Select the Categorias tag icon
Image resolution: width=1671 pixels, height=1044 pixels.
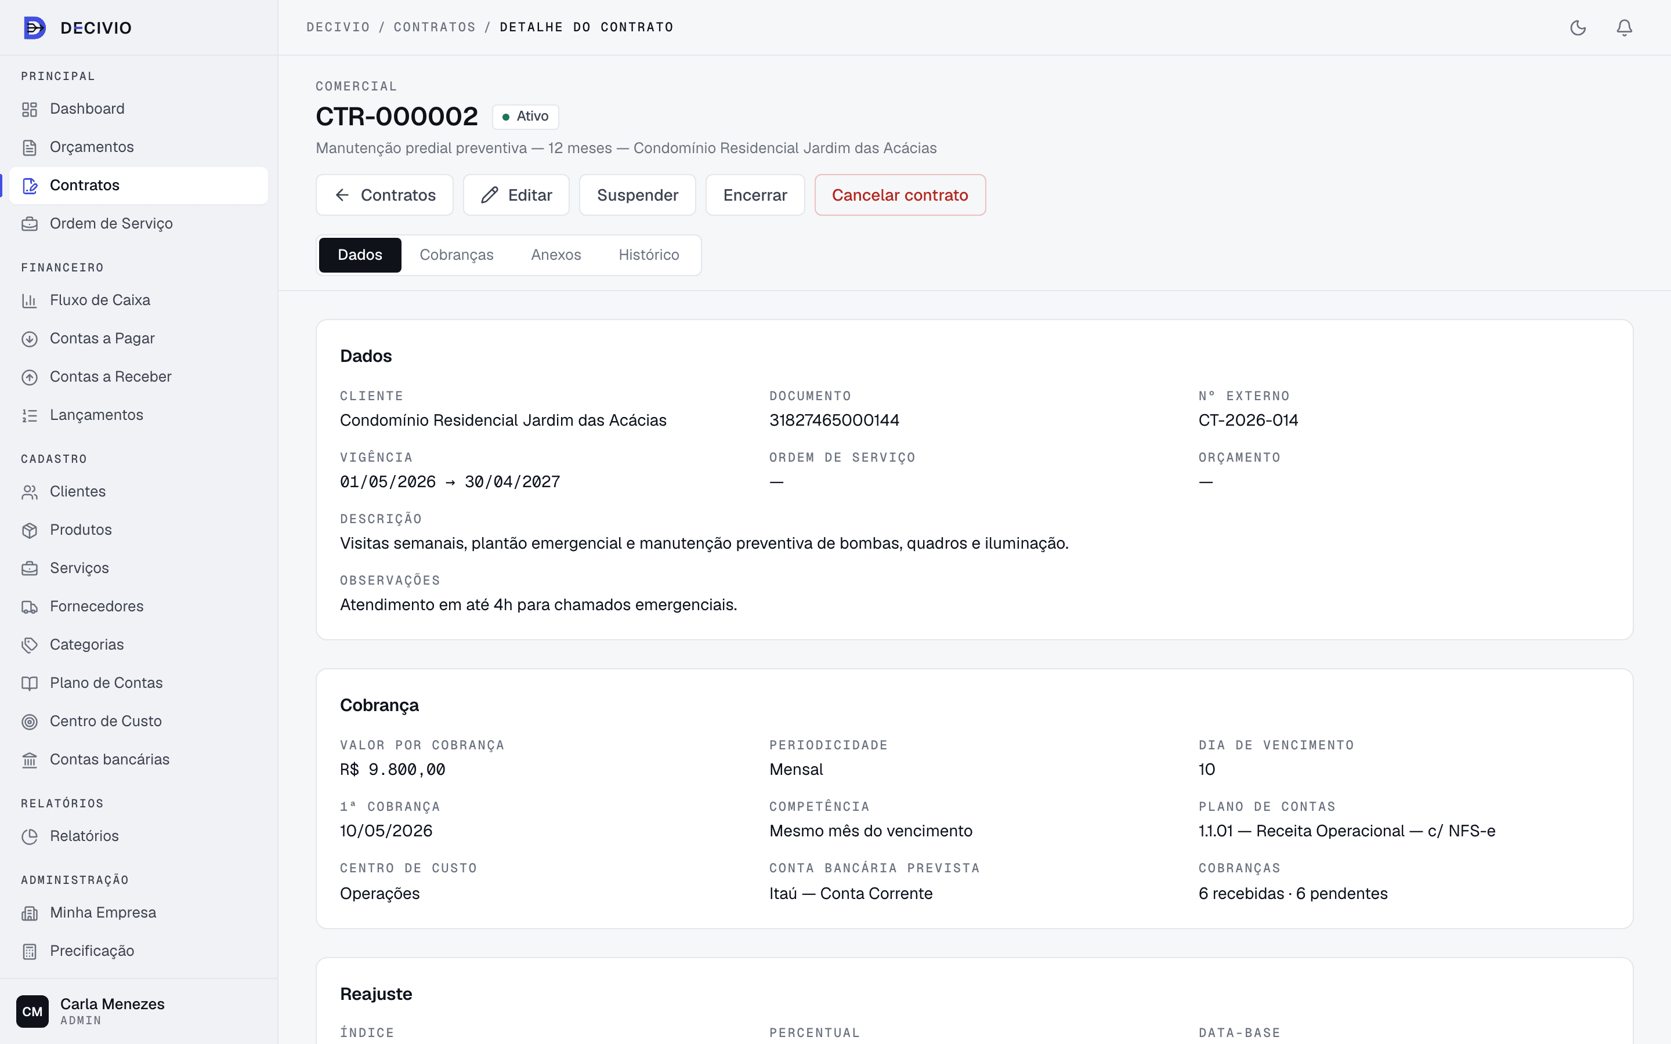(30, 645)
